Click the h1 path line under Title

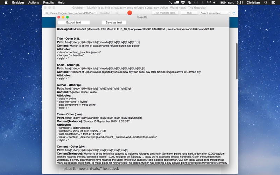[98, 42]
